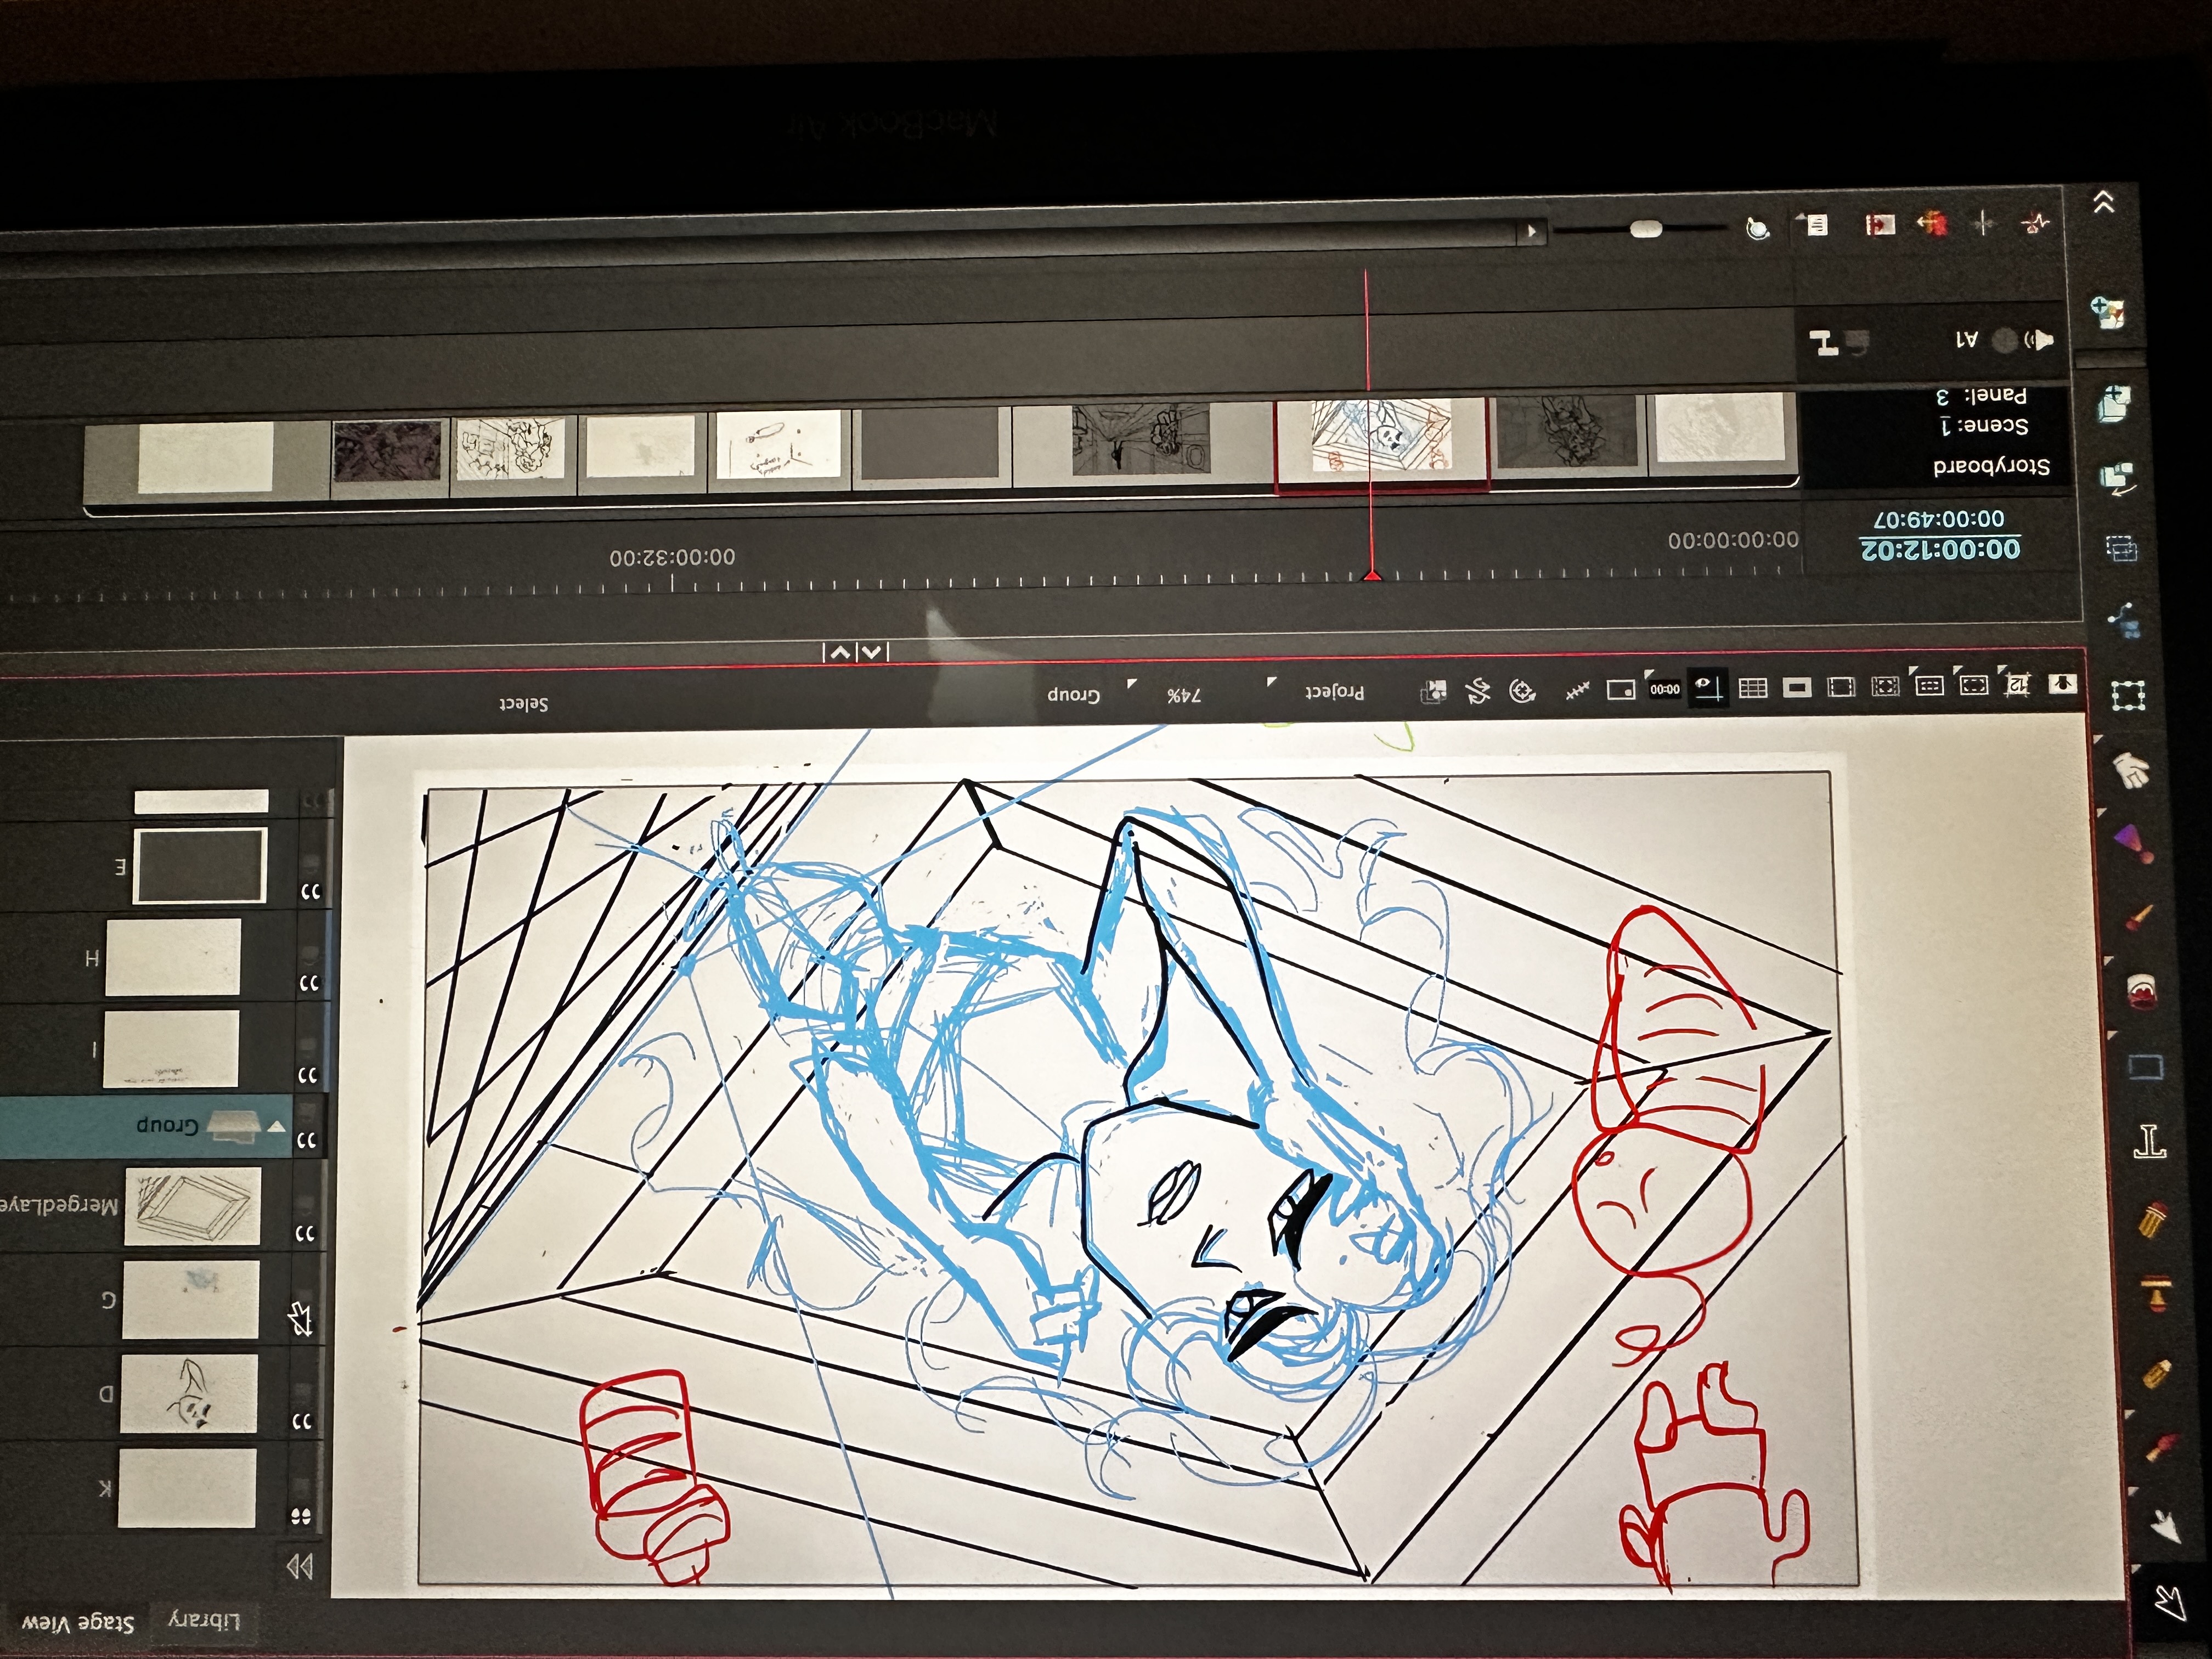This screenshot has height=1659, width=2212.
Task: Toggle the 00:00 timecode overlay
Action: coord(1664,689)
